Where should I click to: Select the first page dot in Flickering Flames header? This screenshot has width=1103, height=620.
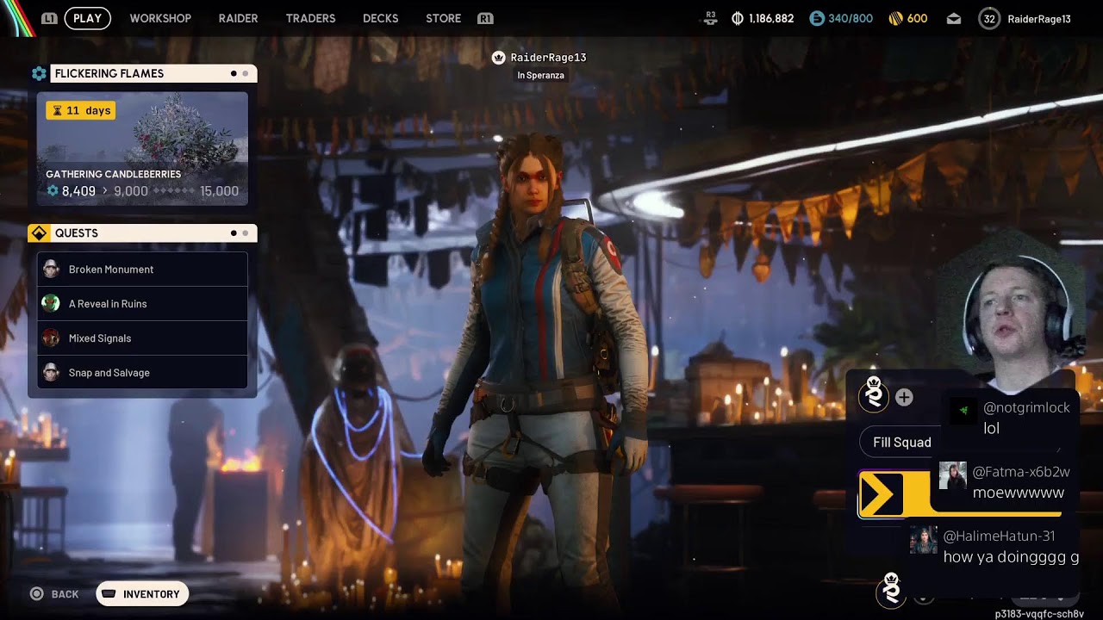(x=234, y=73)
